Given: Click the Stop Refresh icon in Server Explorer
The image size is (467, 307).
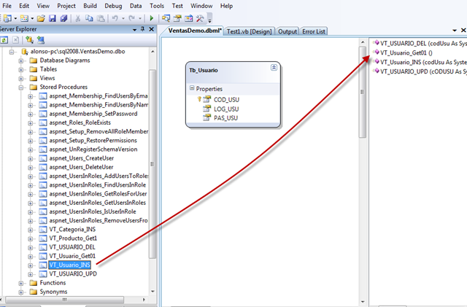Looking at the screenshot, I should click(16, 40).
